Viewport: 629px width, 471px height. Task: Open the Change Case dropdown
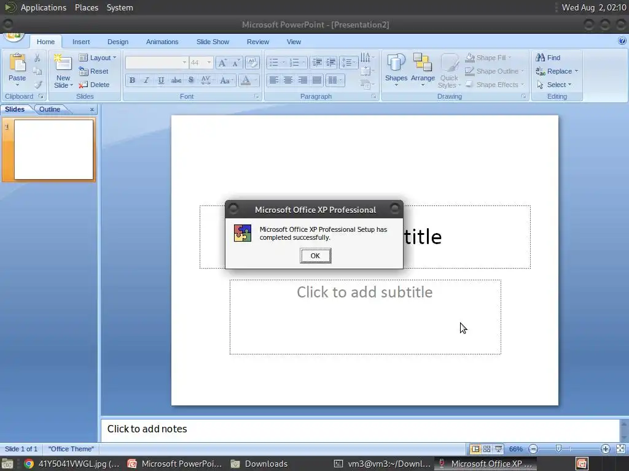[227, 80]
